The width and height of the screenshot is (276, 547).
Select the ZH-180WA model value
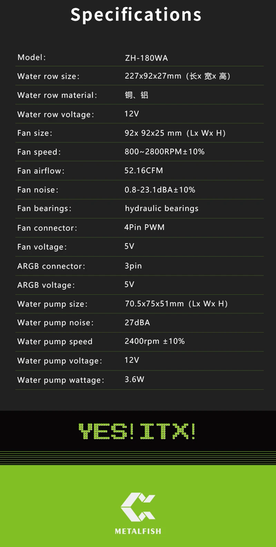pyautogui.click(x=146, y=58)
